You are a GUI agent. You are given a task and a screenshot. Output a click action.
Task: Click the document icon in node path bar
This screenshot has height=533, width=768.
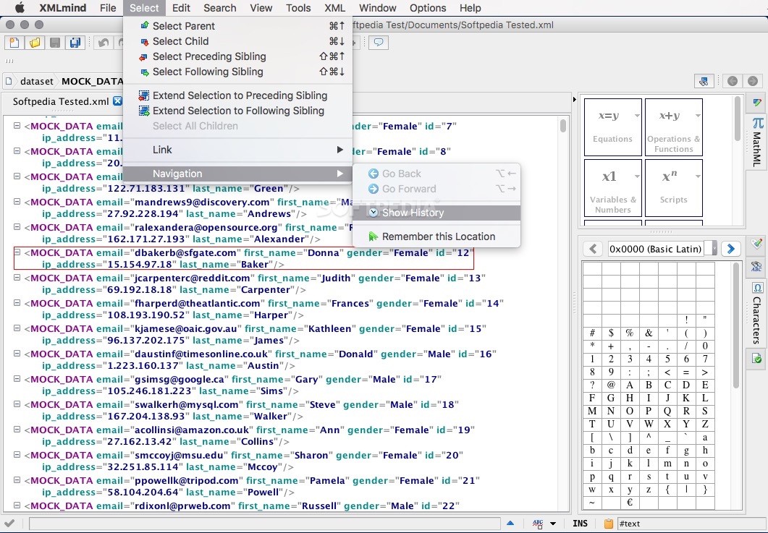coord(9,81)
